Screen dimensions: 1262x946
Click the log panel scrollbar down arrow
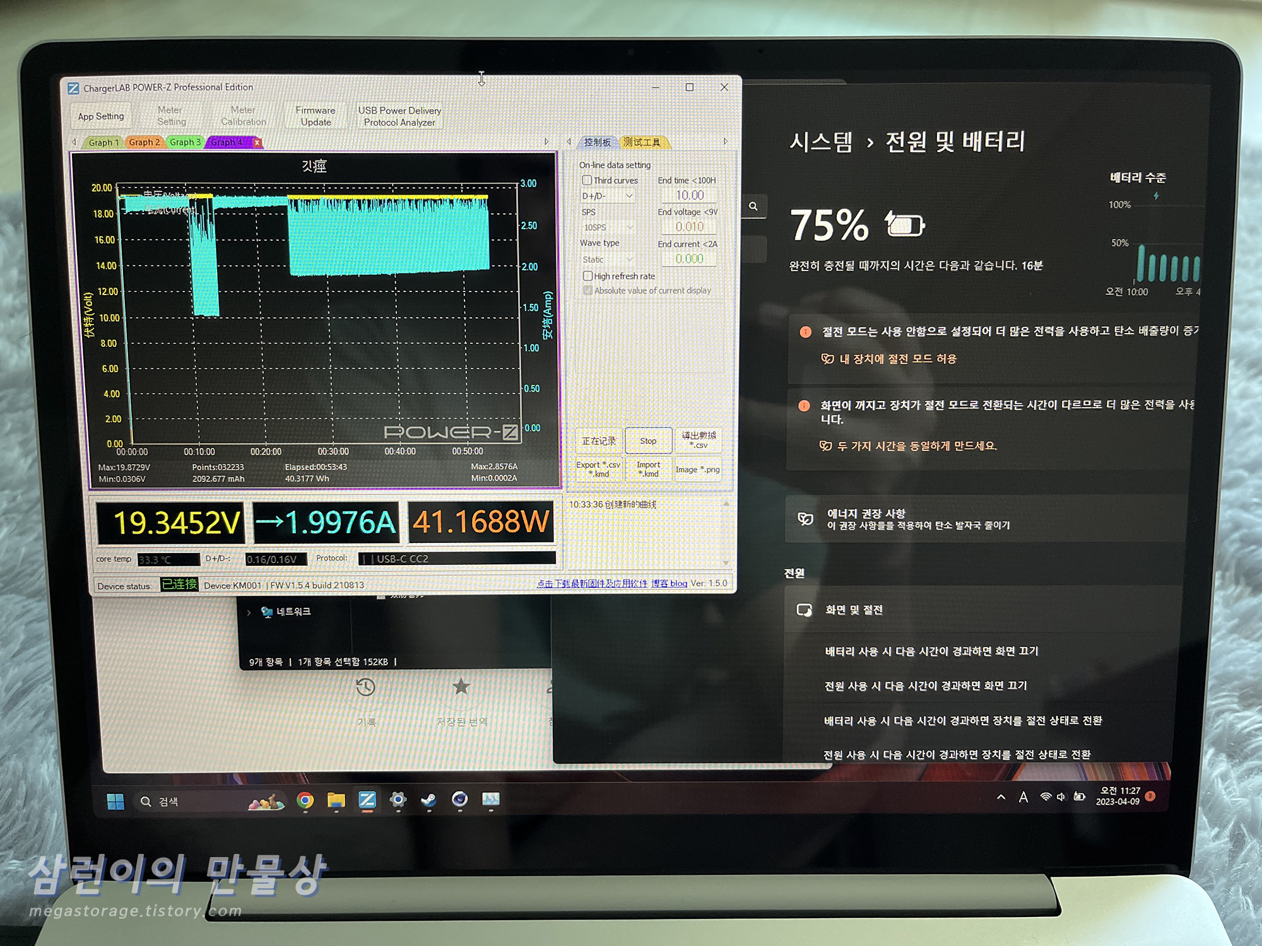(726, 563)
